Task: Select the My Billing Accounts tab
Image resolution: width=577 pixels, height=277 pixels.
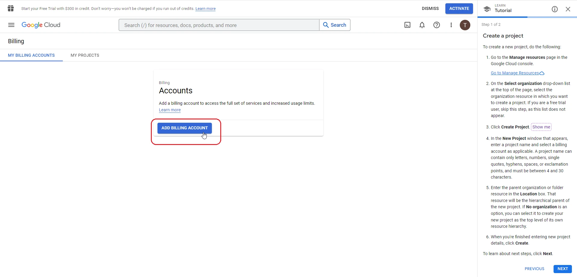Action: tap(31, 55)
